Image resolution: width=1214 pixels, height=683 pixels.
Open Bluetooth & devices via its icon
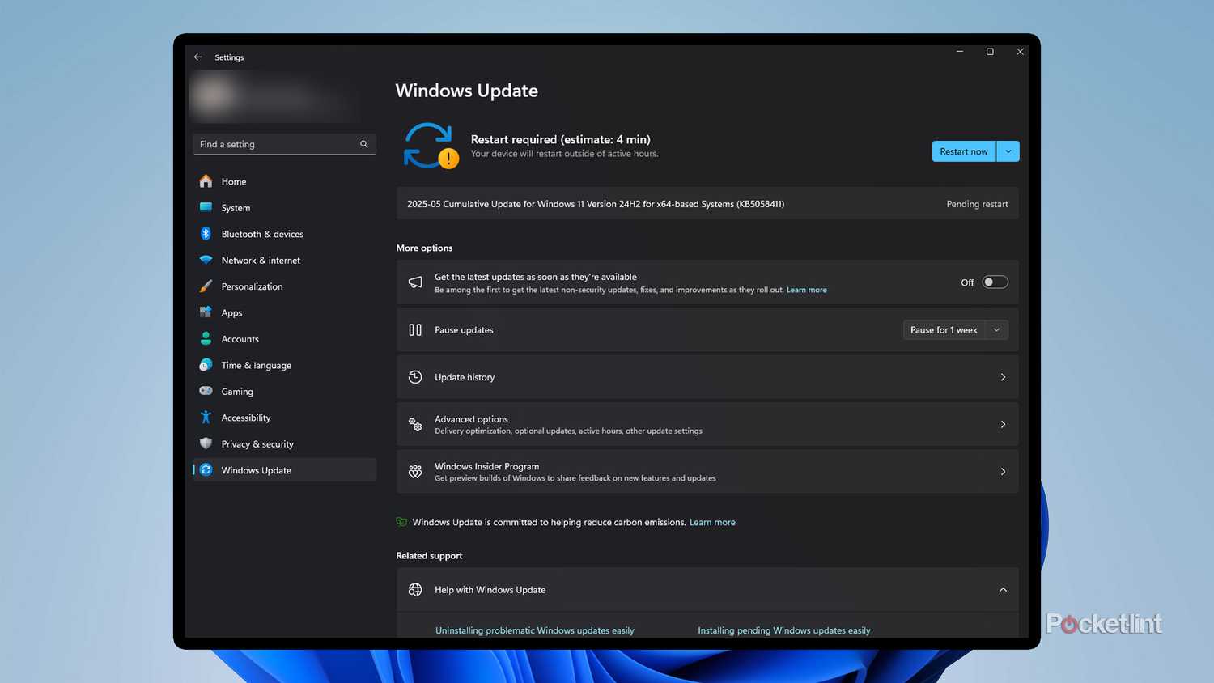[x=206, y=234]
